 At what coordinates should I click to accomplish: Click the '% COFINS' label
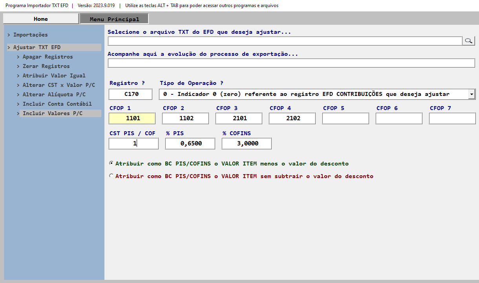[x=237, y=133]
